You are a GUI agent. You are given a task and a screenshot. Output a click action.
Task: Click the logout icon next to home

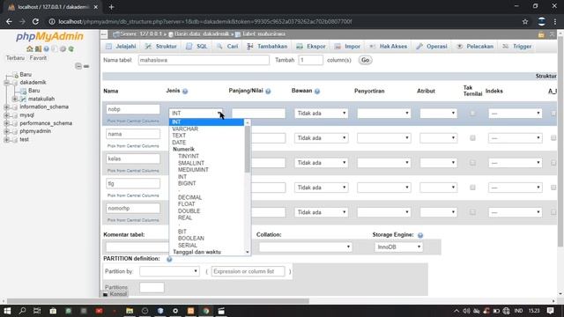tap(38, 49)
